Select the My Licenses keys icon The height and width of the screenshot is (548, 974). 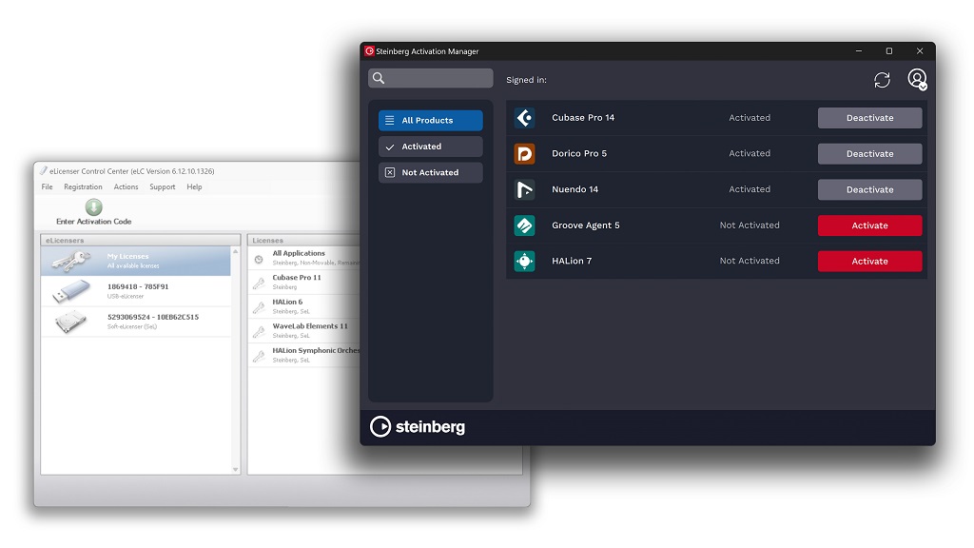point(70,261)
